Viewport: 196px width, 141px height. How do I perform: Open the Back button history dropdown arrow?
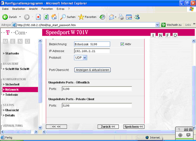point(20,17)
